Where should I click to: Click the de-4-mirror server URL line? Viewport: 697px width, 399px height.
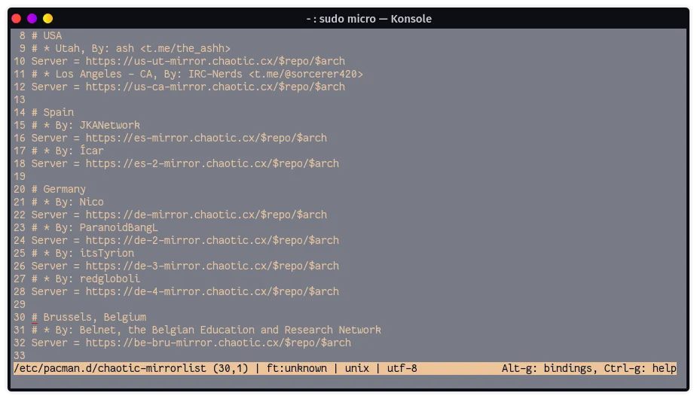tap(185, 292)
